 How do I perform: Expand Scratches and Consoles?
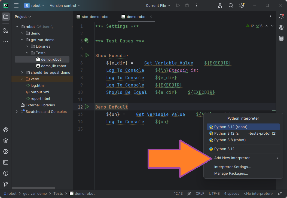[17, 112]
